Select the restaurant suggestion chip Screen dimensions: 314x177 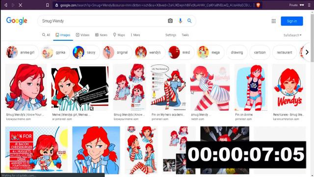pos(285,53)
